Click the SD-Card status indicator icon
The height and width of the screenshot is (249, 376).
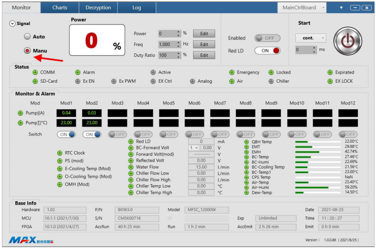(x=35, y=81)
